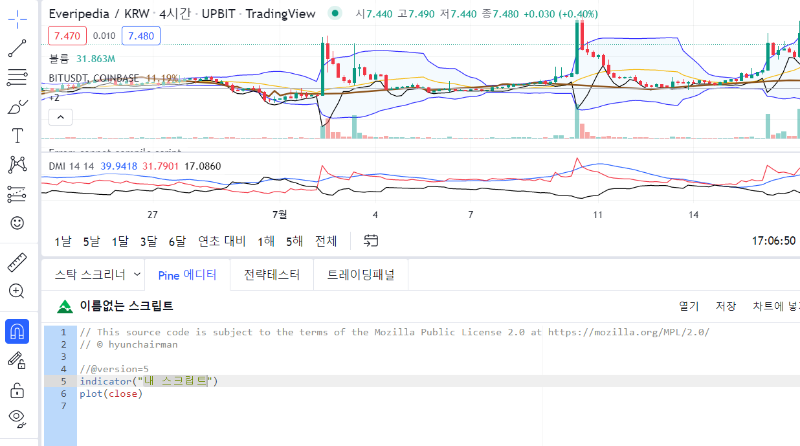This screenshot has height=446, width=800.
Task: Select the trend line drawing tool
Action: pos(17,48)
